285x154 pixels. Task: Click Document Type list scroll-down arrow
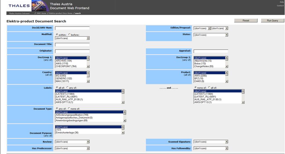pos(125,120)
